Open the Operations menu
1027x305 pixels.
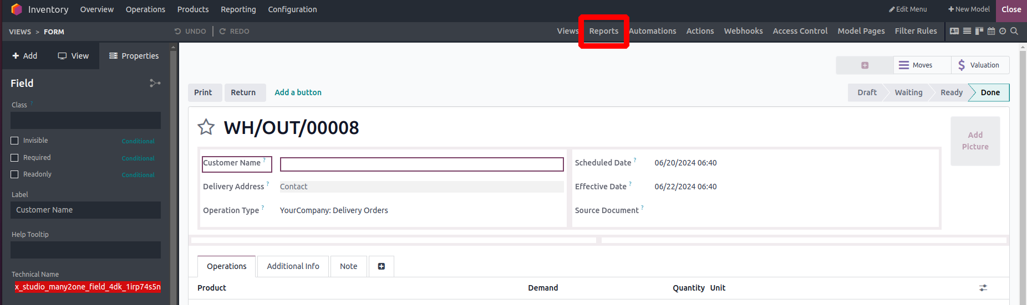[145, 9]
